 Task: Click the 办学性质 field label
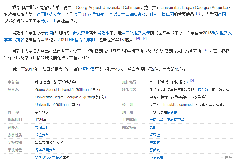coord(15,135)
